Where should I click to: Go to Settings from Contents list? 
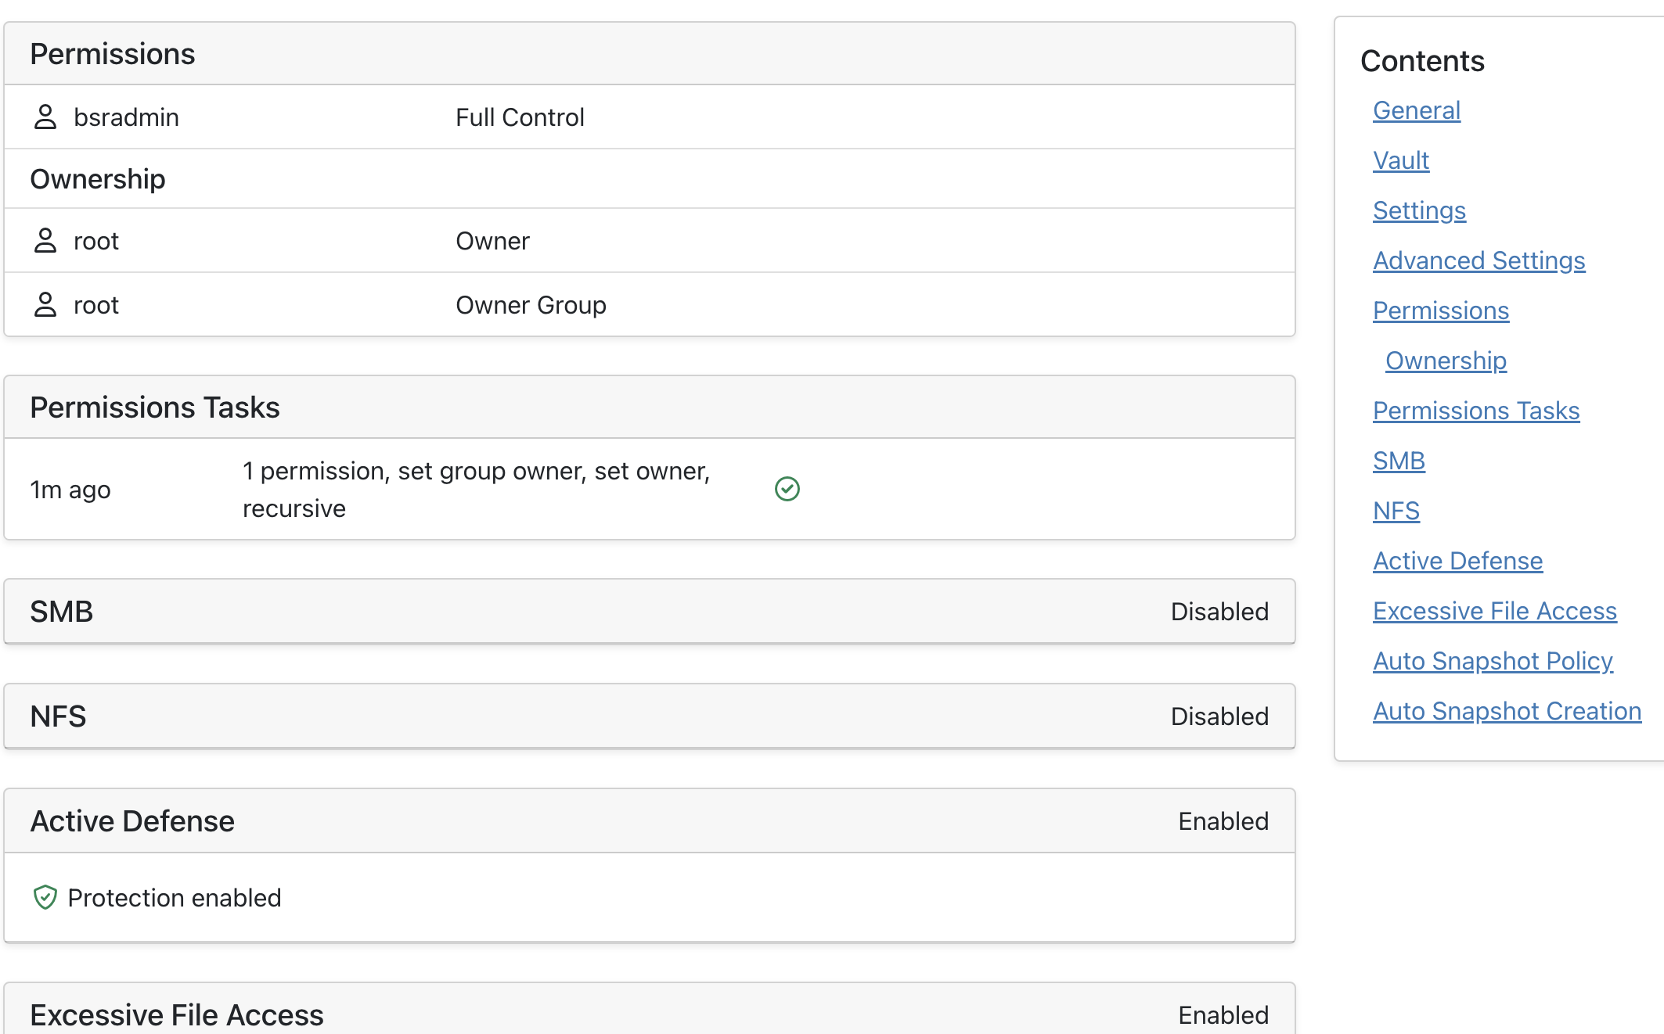tap(1418, 210)
